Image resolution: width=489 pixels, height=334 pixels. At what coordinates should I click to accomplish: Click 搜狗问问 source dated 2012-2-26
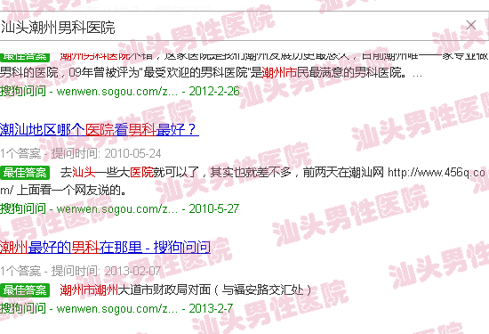[23, 91]
